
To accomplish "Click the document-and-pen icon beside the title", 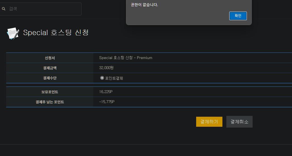I will [13, 33].
